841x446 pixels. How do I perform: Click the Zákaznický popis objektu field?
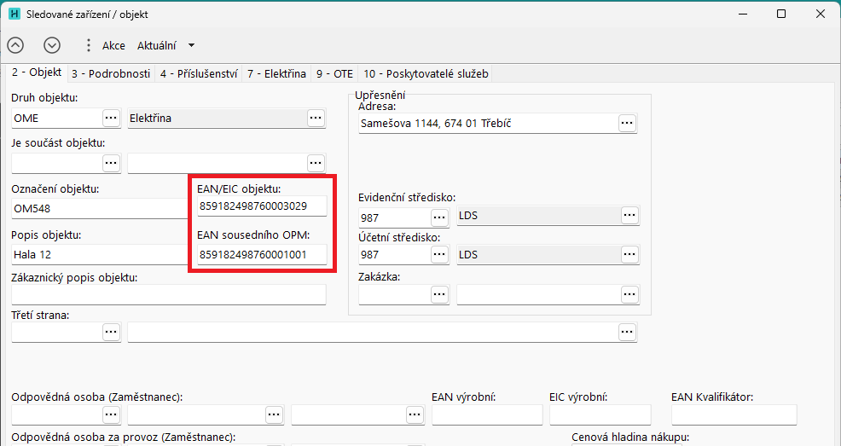pos(168,295)
